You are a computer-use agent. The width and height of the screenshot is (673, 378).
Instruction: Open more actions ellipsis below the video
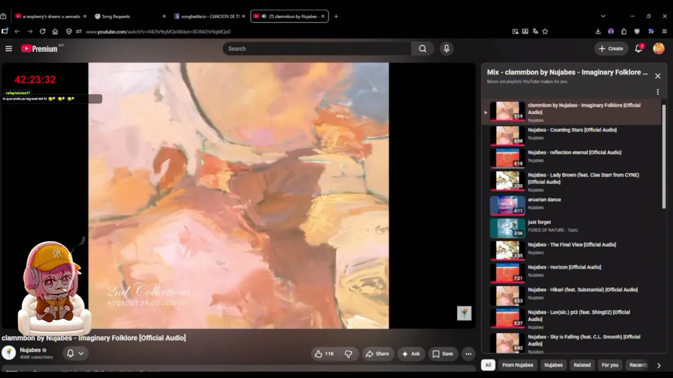[468, 354]
